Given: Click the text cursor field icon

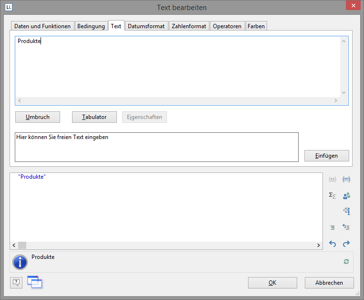Looking at the screenshot, I should pos(346,211).
